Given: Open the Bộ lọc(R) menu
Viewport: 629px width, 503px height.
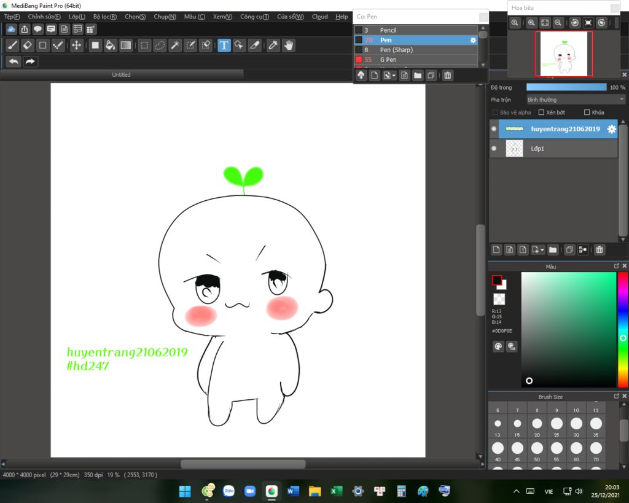Looking at the screenshot, I should coord(105,17).
